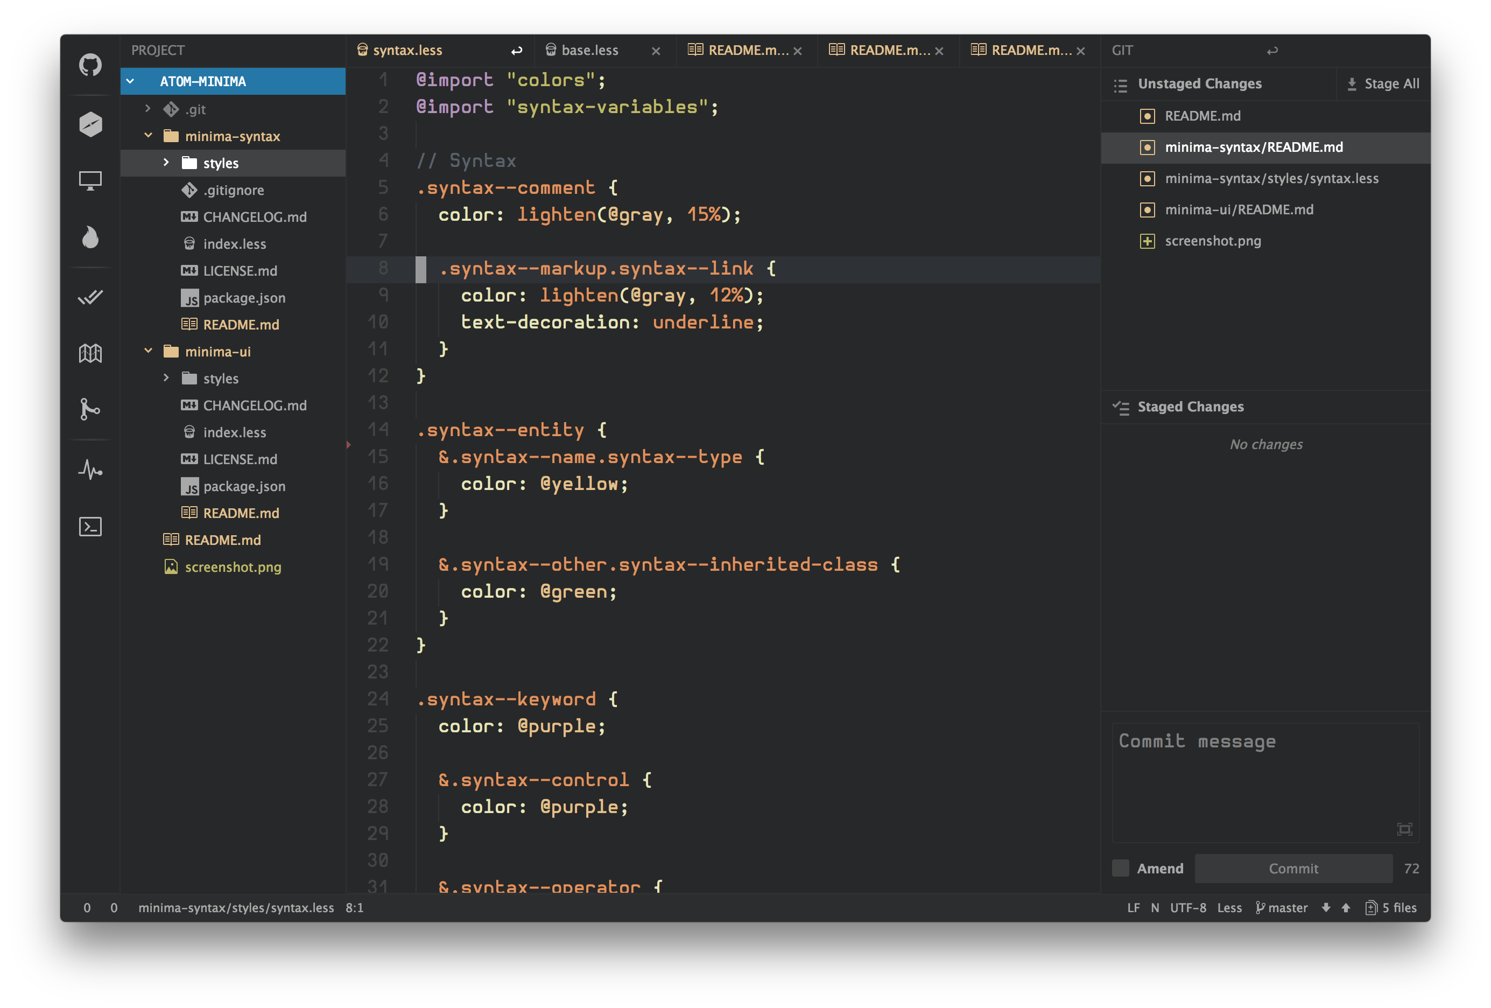Switch to the base.less tab
The image size is (1491, 1008).
pyautogui.click(x=589, y=50)
